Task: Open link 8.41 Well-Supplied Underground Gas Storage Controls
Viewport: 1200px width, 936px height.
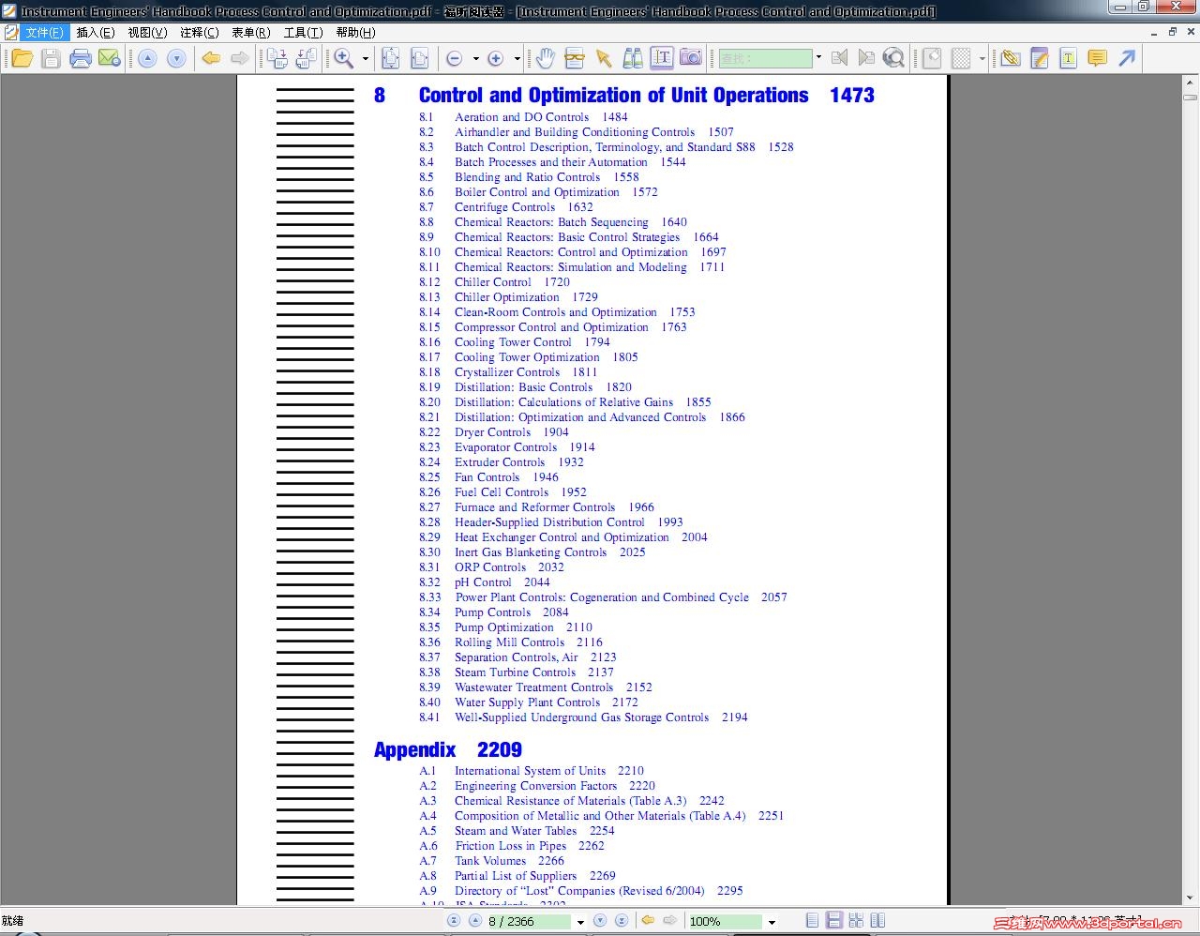Action: coord(583,717)
